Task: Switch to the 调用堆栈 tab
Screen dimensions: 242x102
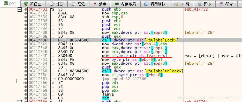Action: 155,4
